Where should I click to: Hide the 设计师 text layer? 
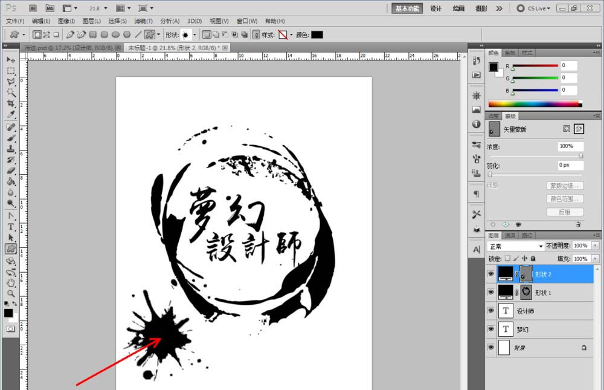491,310
